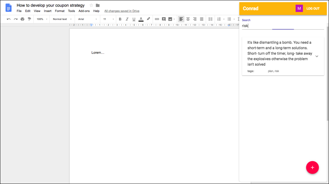Toggle italic formatting
The height and width of the screenshot is (184, 329).
127,19
